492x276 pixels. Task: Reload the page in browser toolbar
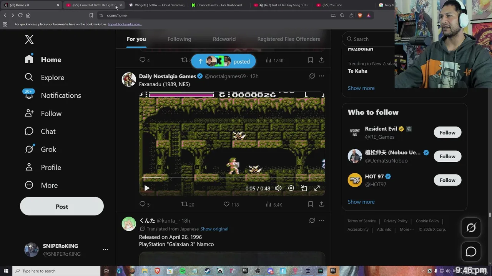(20, 15)
